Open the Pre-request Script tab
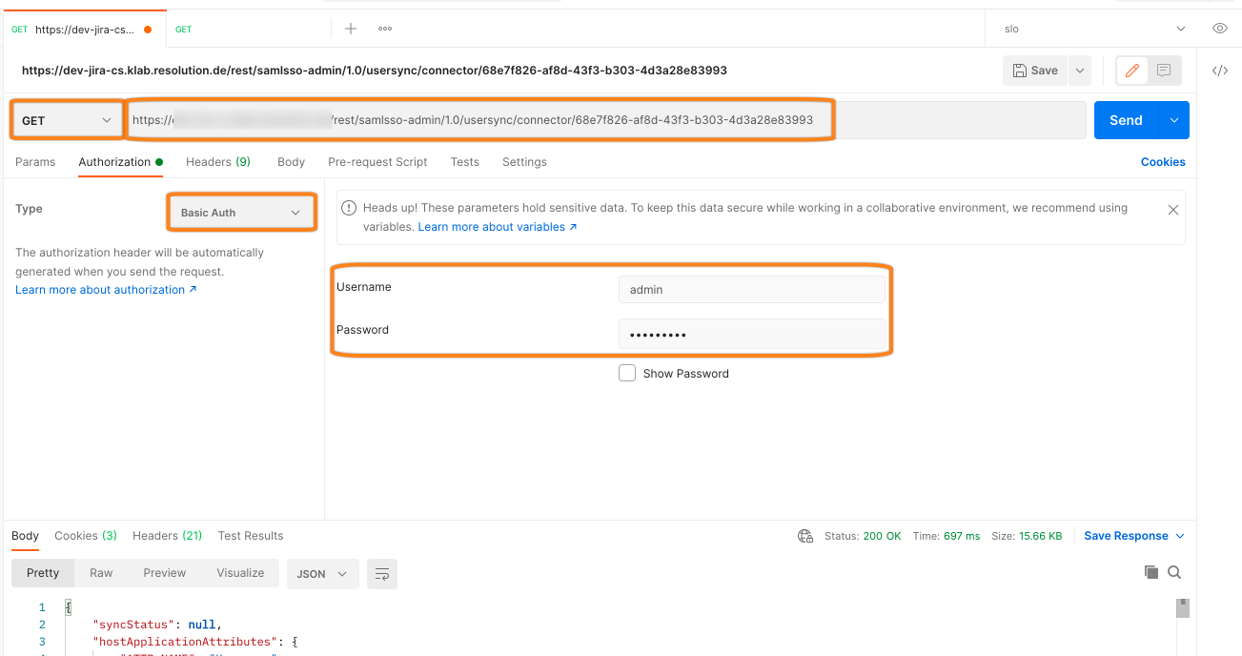This screenshot has height=656, width=1242. 377,162
